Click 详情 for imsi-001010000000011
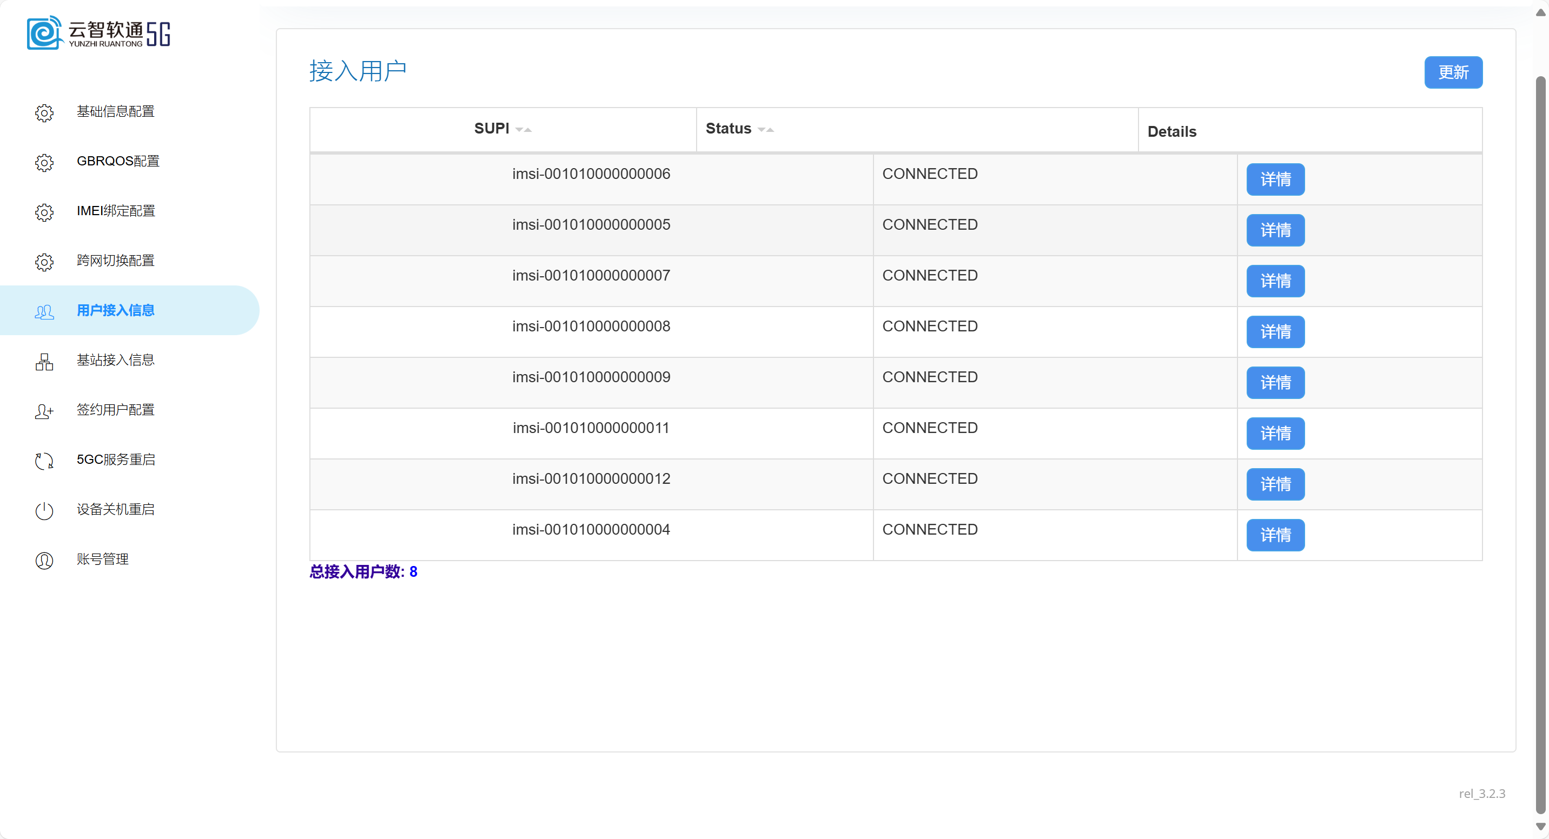1549x839 pixels. pyautogui.click(x=1275, y=434)
